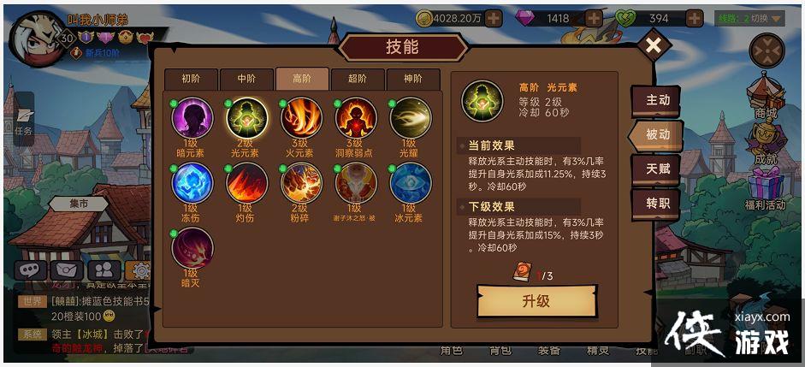The image size is (805, 367).
Task: Select the 火元素 skill icon
Action: click(301, 117)
